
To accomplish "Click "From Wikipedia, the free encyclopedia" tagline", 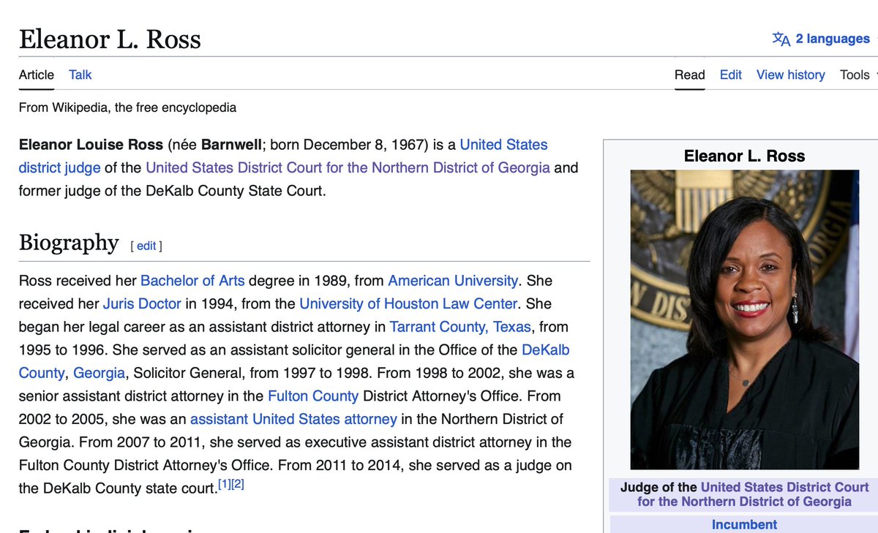I will (x=127, y=107).
